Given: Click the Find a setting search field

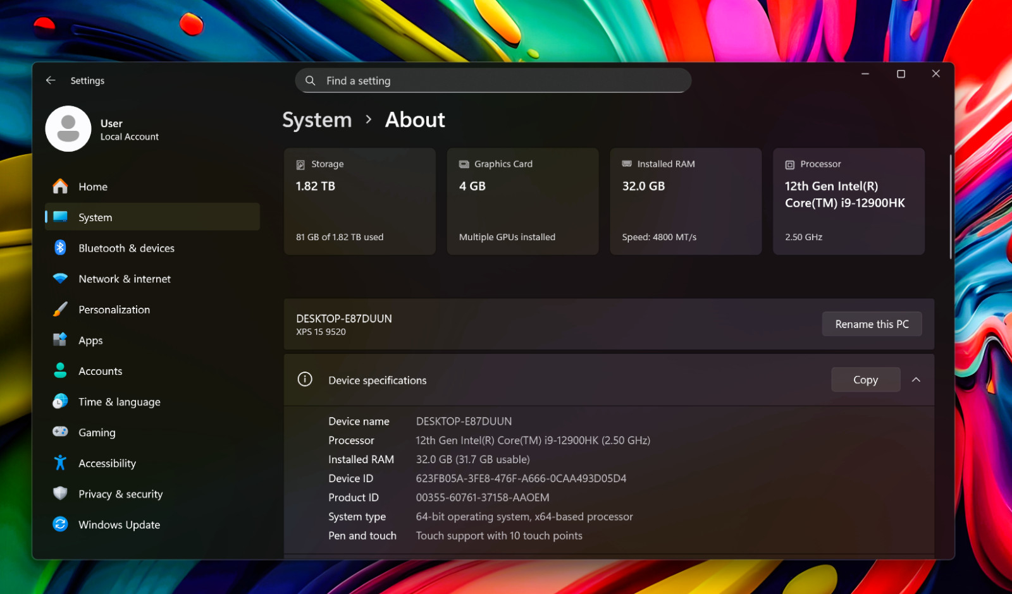Looking at the screenshot, I should click(493, 80).
